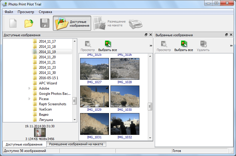The width and height of the screenshot is (236, 156).
Task: Expand hidden toolbar items in available images panel
Action: [151, 46]
